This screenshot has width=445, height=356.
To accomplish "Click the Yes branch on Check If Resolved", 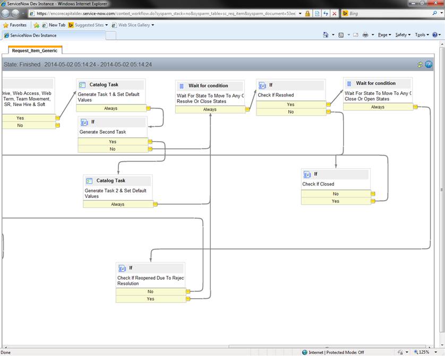I will 290,105.
